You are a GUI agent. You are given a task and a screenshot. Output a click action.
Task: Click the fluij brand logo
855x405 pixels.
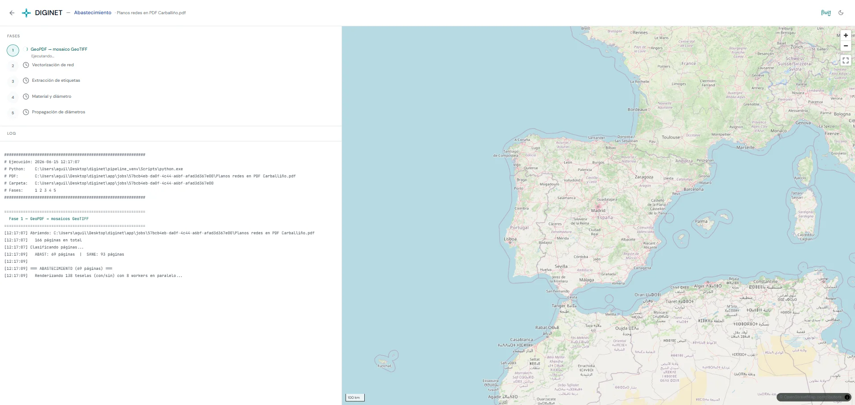(826, 13)
